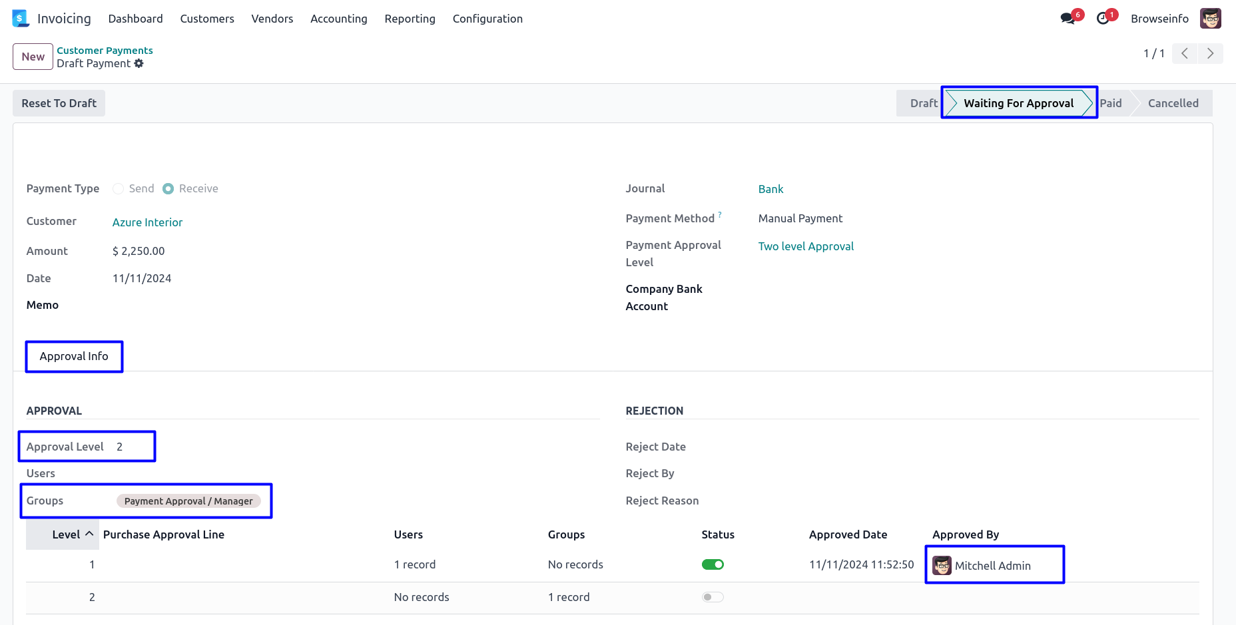Viewport: 1236px width, 625px height.
Task: Click the user avatar in top bar
Action: 1210,19
